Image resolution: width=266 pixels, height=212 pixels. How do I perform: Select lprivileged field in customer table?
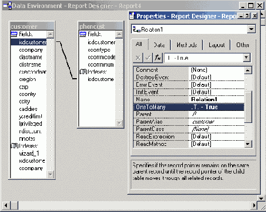coord(30,124)
